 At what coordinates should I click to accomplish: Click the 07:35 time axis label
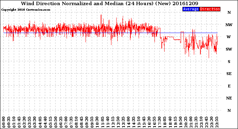[x=71, y=122]
